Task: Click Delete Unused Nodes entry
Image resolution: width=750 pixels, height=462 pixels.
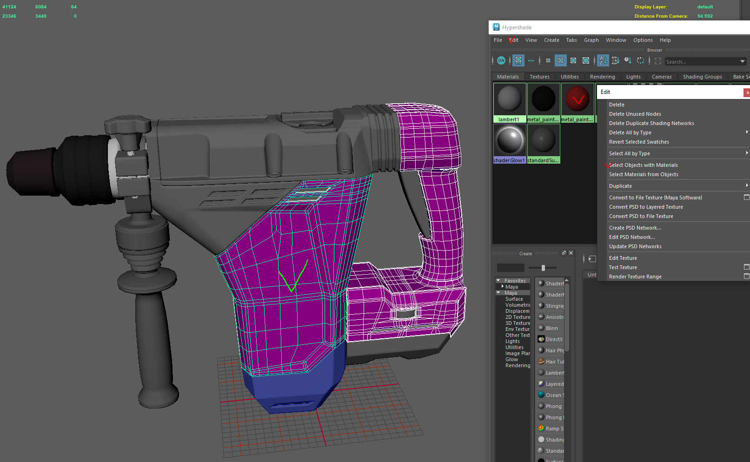Action: pyautogui.click(x=635, y=114)
